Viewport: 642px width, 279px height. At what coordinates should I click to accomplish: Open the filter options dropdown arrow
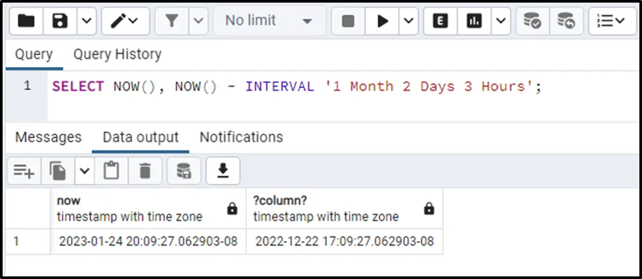199,21
